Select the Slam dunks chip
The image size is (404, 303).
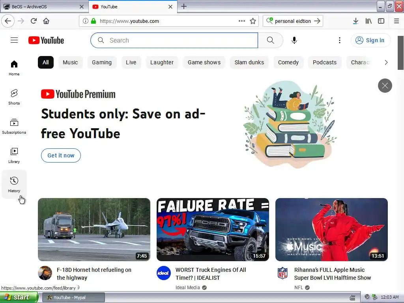tap(249, 62)
